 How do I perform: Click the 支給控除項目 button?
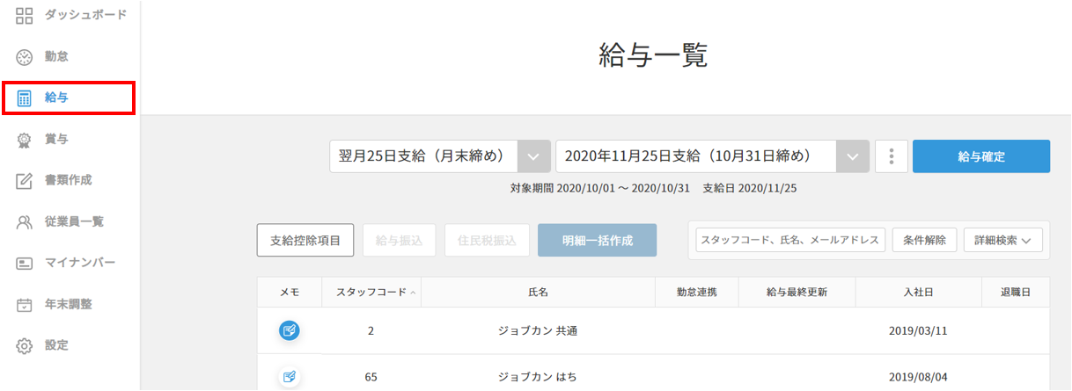pos(305,240)
